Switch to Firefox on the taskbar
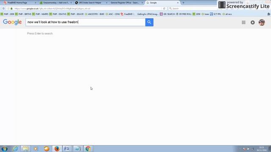The height and width of the screenshot is (152, 271). click(x=57, y=149)
